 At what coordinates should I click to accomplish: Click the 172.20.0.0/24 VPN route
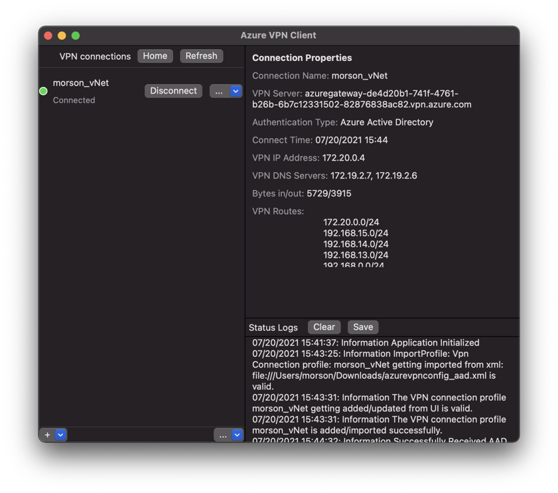tap(351, 222)
